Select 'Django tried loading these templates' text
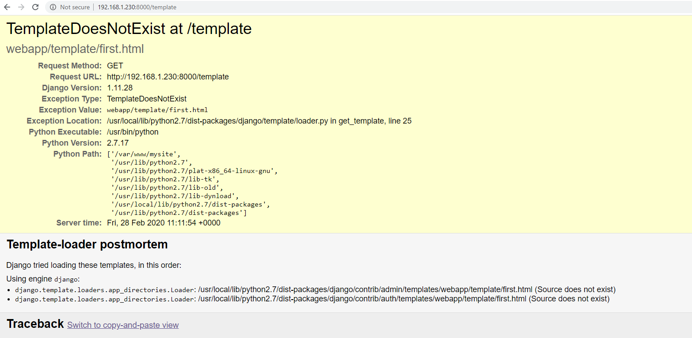The width and height of the screenshot is (692, 338). [x=94, y=265]
